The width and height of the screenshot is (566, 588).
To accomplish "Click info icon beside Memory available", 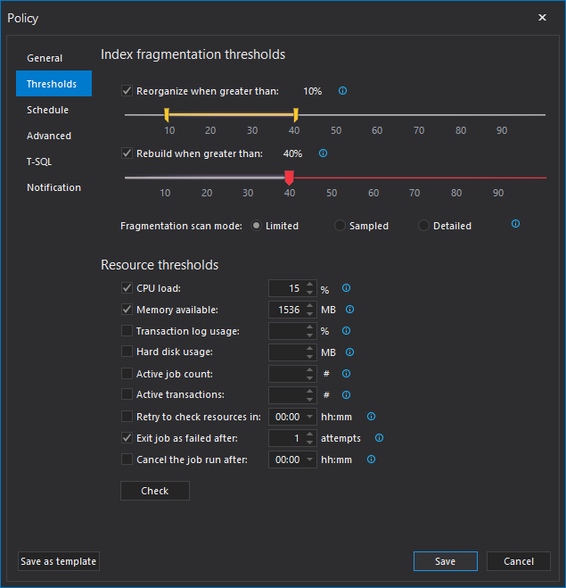I will tap(350, 310).
